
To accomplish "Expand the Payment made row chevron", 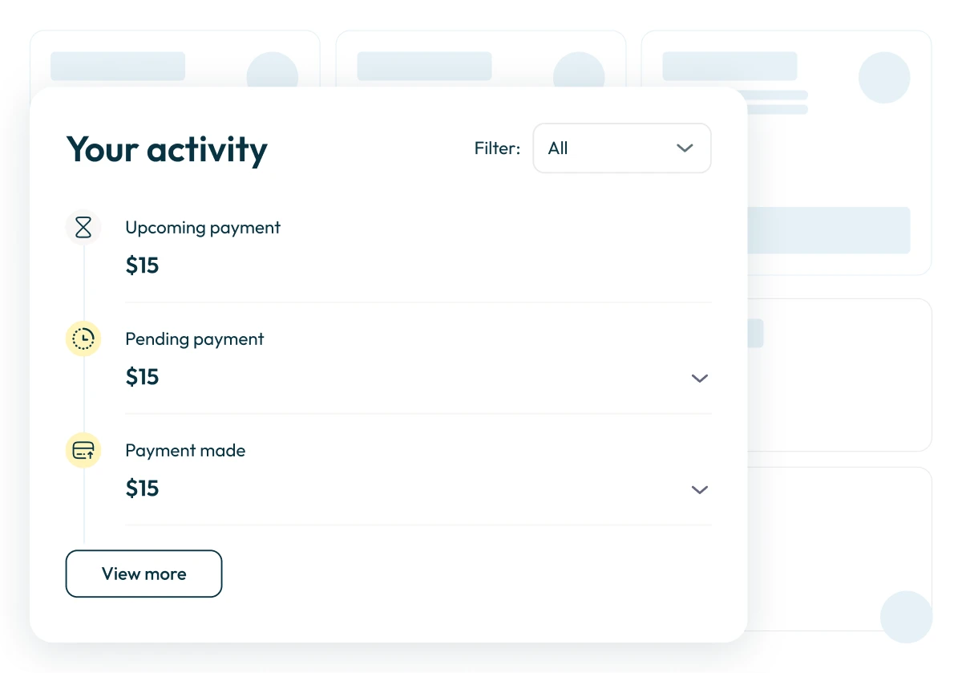I will (700, 489).
